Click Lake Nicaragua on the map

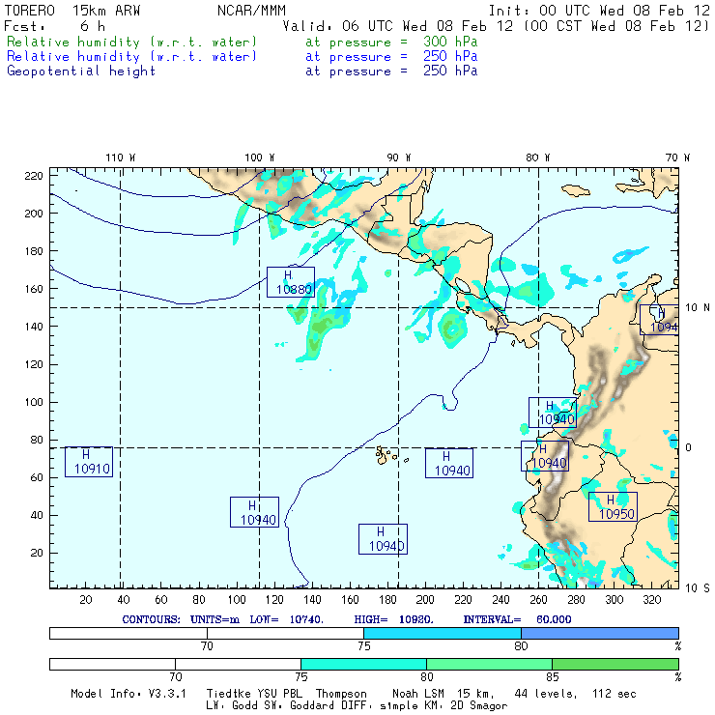463,285
